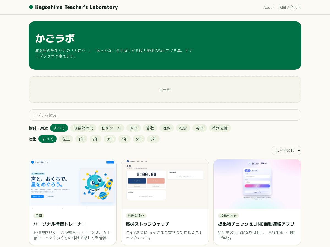Screen dimensions: 330x247
Task: Click the green dot site logo
Action: [31, 7]
